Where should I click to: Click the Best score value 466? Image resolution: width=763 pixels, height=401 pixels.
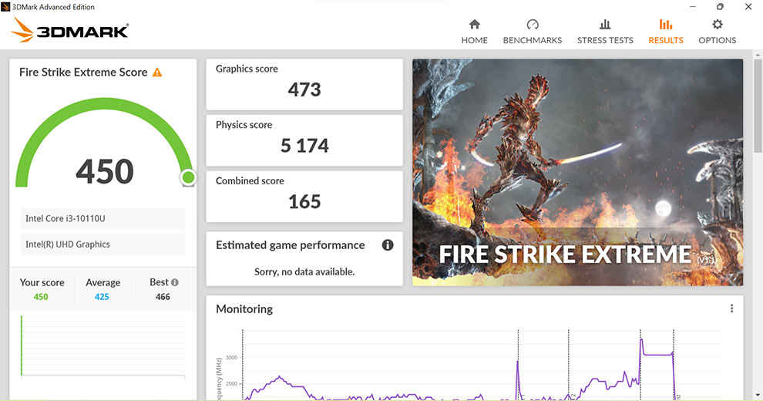point(163,297)
